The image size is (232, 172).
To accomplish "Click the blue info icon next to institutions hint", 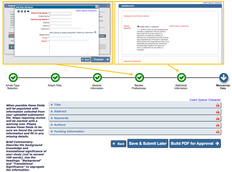I will [x=95, y=32].
